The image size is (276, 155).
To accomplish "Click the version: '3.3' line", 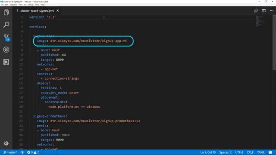I will [x=42, y=17].
